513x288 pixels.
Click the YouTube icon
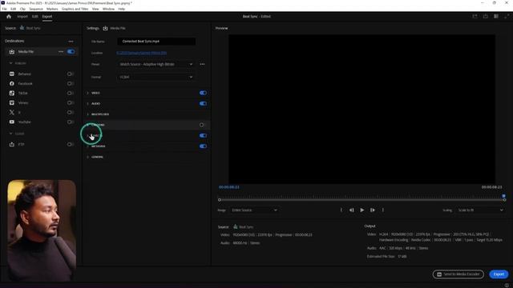coord(12,122)
